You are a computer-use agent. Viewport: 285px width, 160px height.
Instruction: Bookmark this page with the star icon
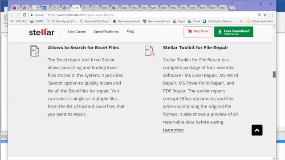coord(265,15)
